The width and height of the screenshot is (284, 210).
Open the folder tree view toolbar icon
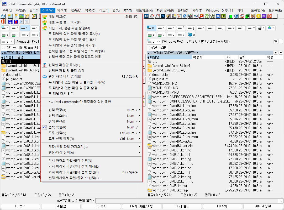(x=27, y=16)
